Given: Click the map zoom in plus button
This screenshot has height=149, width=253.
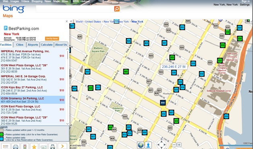Looking at the screenshot, I should [179, 145].
